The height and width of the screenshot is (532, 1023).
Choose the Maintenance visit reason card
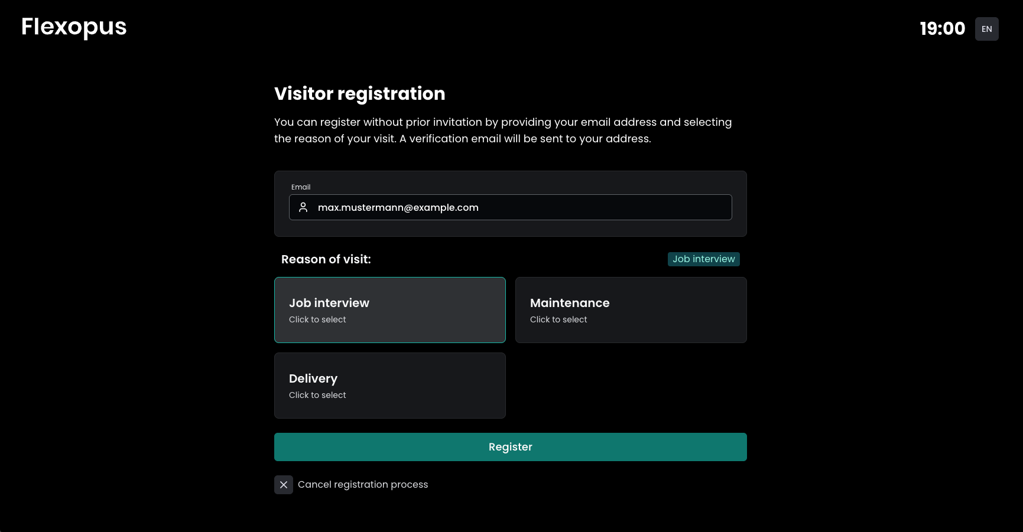(631, 309)
